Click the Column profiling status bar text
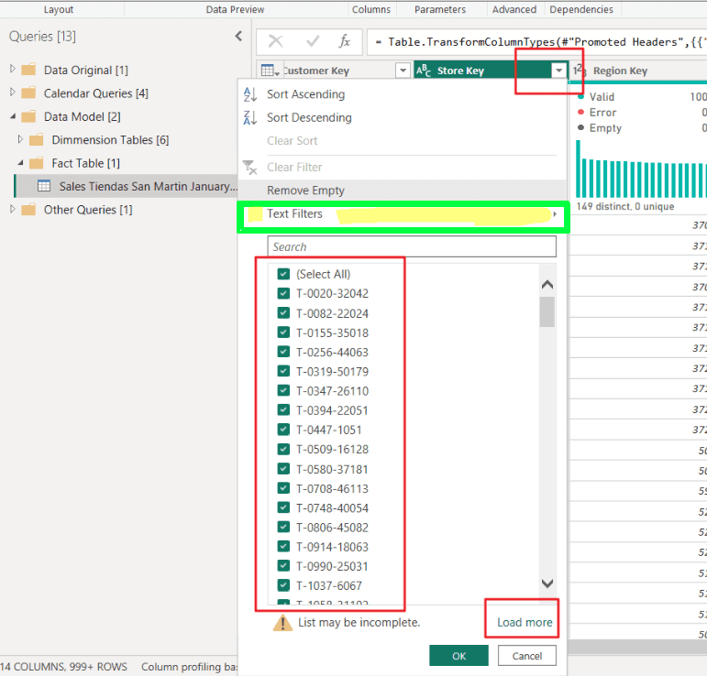Screen dimensions: 707x676 pyautogui.click(x=190, y=667)
